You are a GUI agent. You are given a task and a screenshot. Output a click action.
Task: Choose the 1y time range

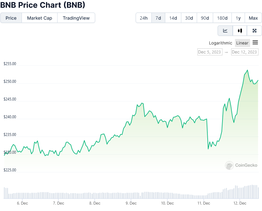coord(238,18)
